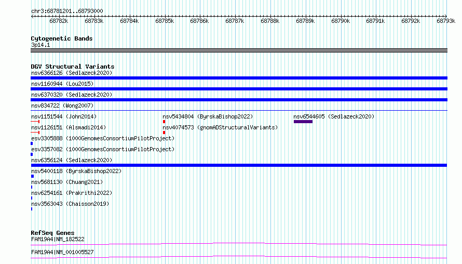Click the 68786k ruler tick label
The image size is (462, 264).
[x=199, y=21]
